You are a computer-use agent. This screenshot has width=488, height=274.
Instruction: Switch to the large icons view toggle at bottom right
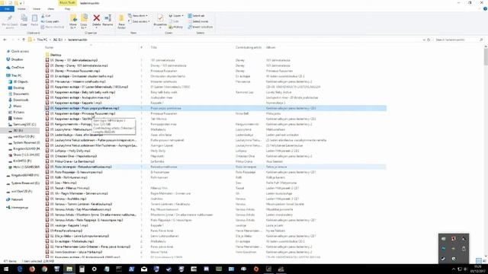(x=484, y=260)
